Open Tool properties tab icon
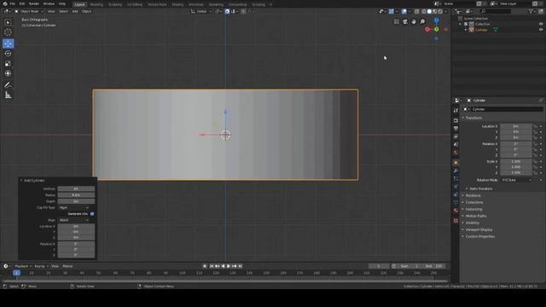This screenshot has height=307, width=546. tap(456, 110)
